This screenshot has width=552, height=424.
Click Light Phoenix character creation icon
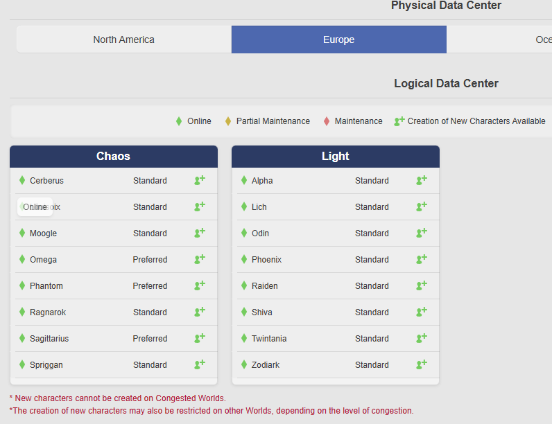click(x=422, y=259)
